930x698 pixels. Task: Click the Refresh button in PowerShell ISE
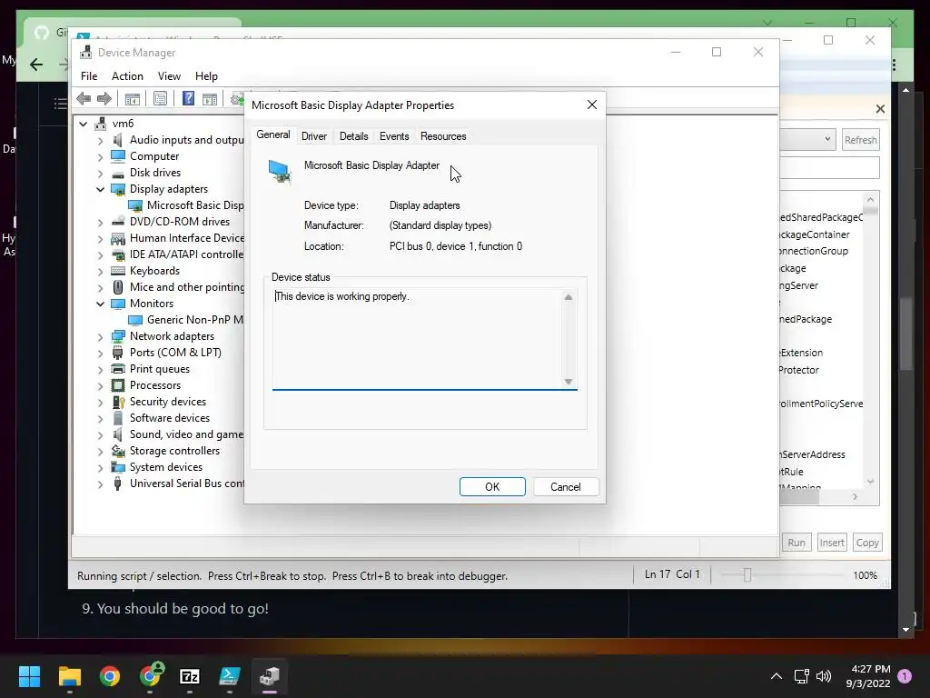(860, 140)
